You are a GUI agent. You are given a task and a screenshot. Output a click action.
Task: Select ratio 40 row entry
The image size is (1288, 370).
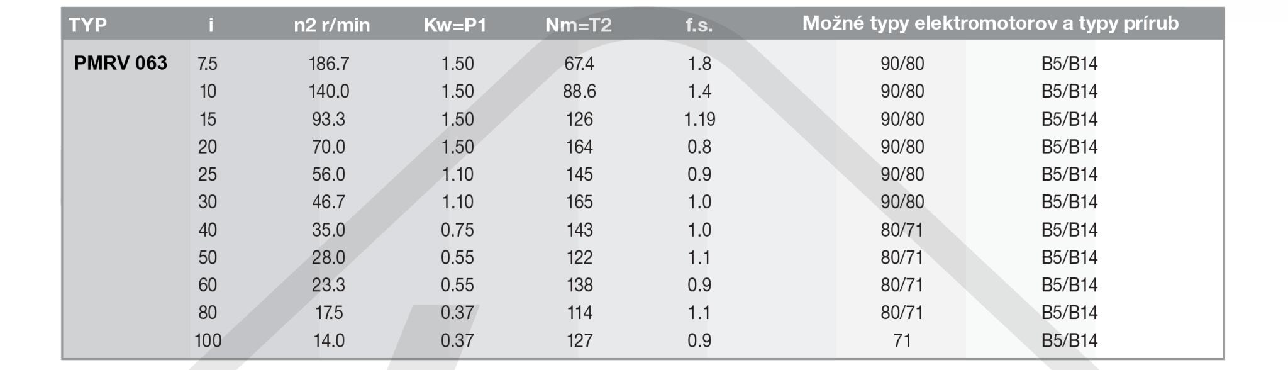[x=208, y=230]
